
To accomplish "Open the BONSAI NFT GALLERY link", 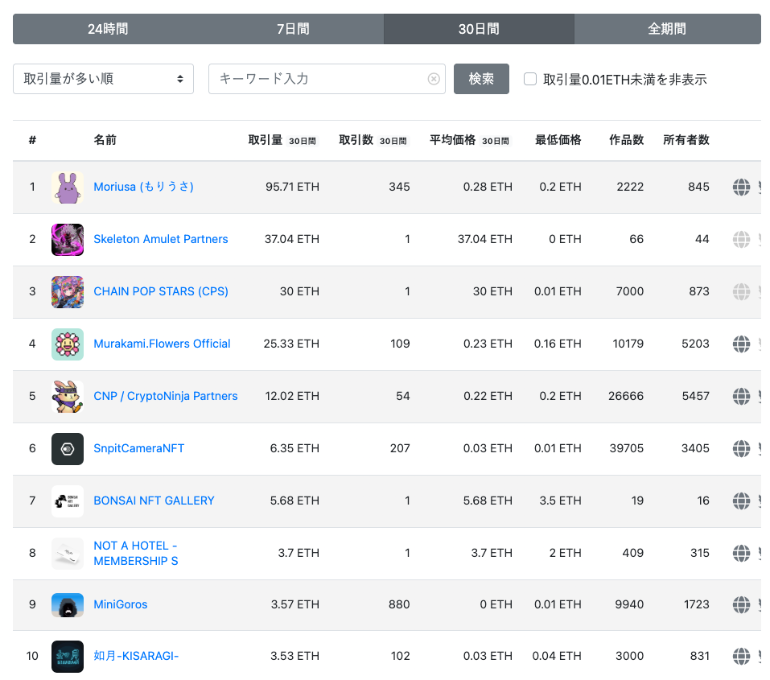I will click(x=154, y=501).
